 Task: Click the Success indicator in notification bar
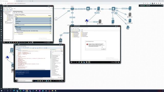point(143,6)
